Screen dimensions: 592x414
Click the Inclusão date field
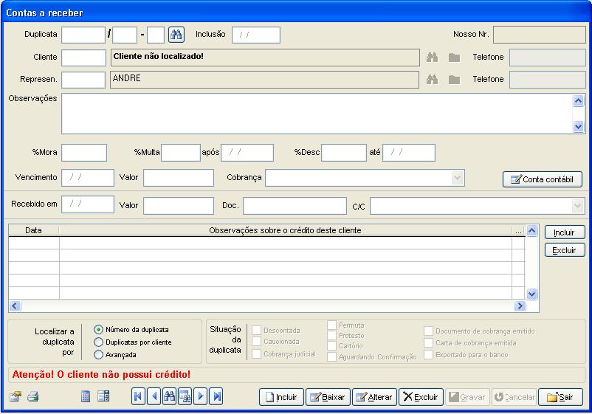[256, 35]
